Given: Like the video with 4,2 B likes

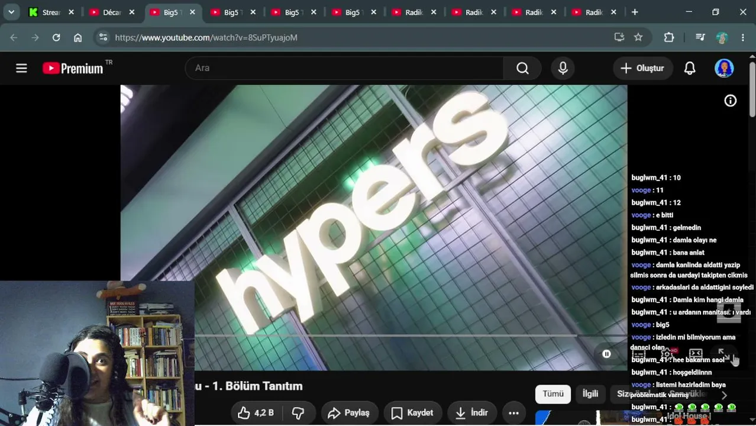Looking at the screenshot, I should 257,413.
